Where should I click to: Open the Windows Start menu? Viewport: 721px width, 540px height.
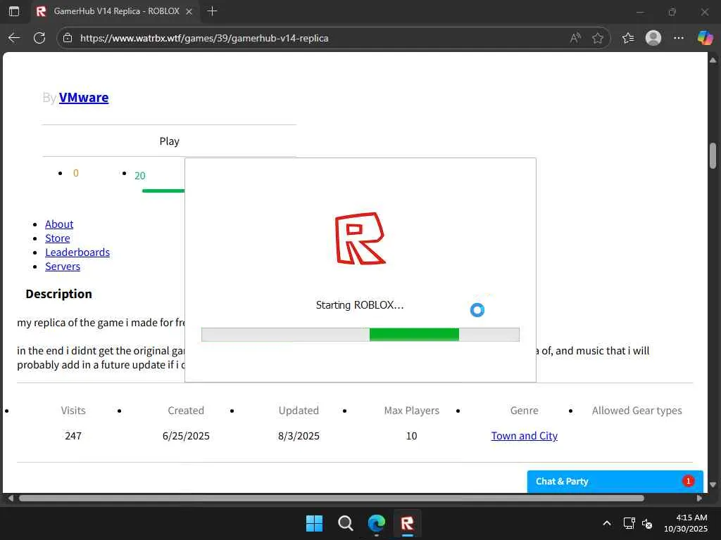(x=315, y=523)
